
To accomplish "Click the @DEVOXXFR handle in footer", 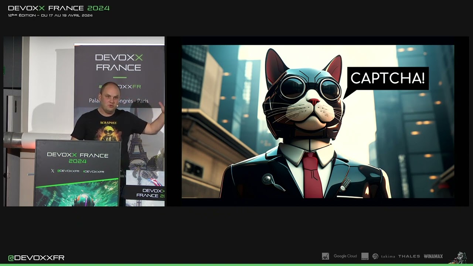I will (36, 258).
